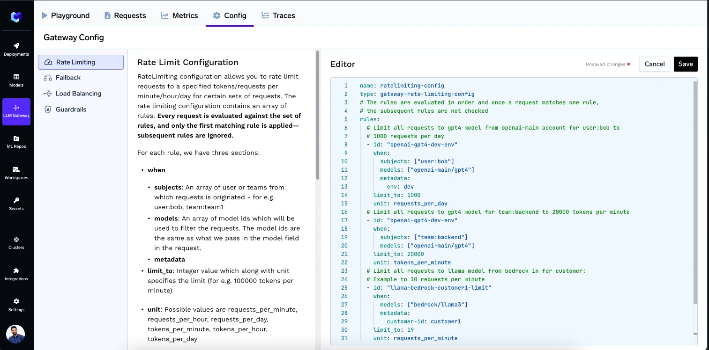
Task: Switch to the Requests tab
Action: click(125, 15)
